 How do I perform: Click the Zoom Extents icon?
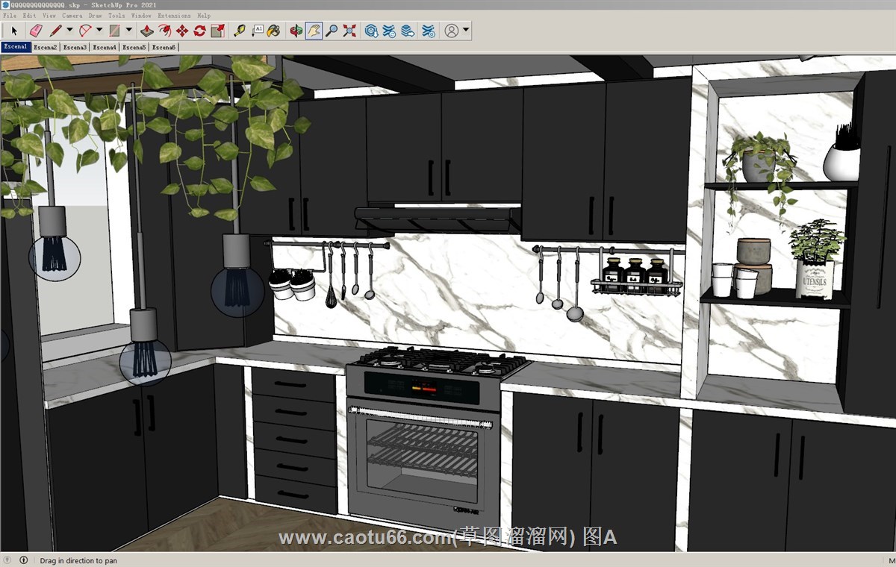349,31
